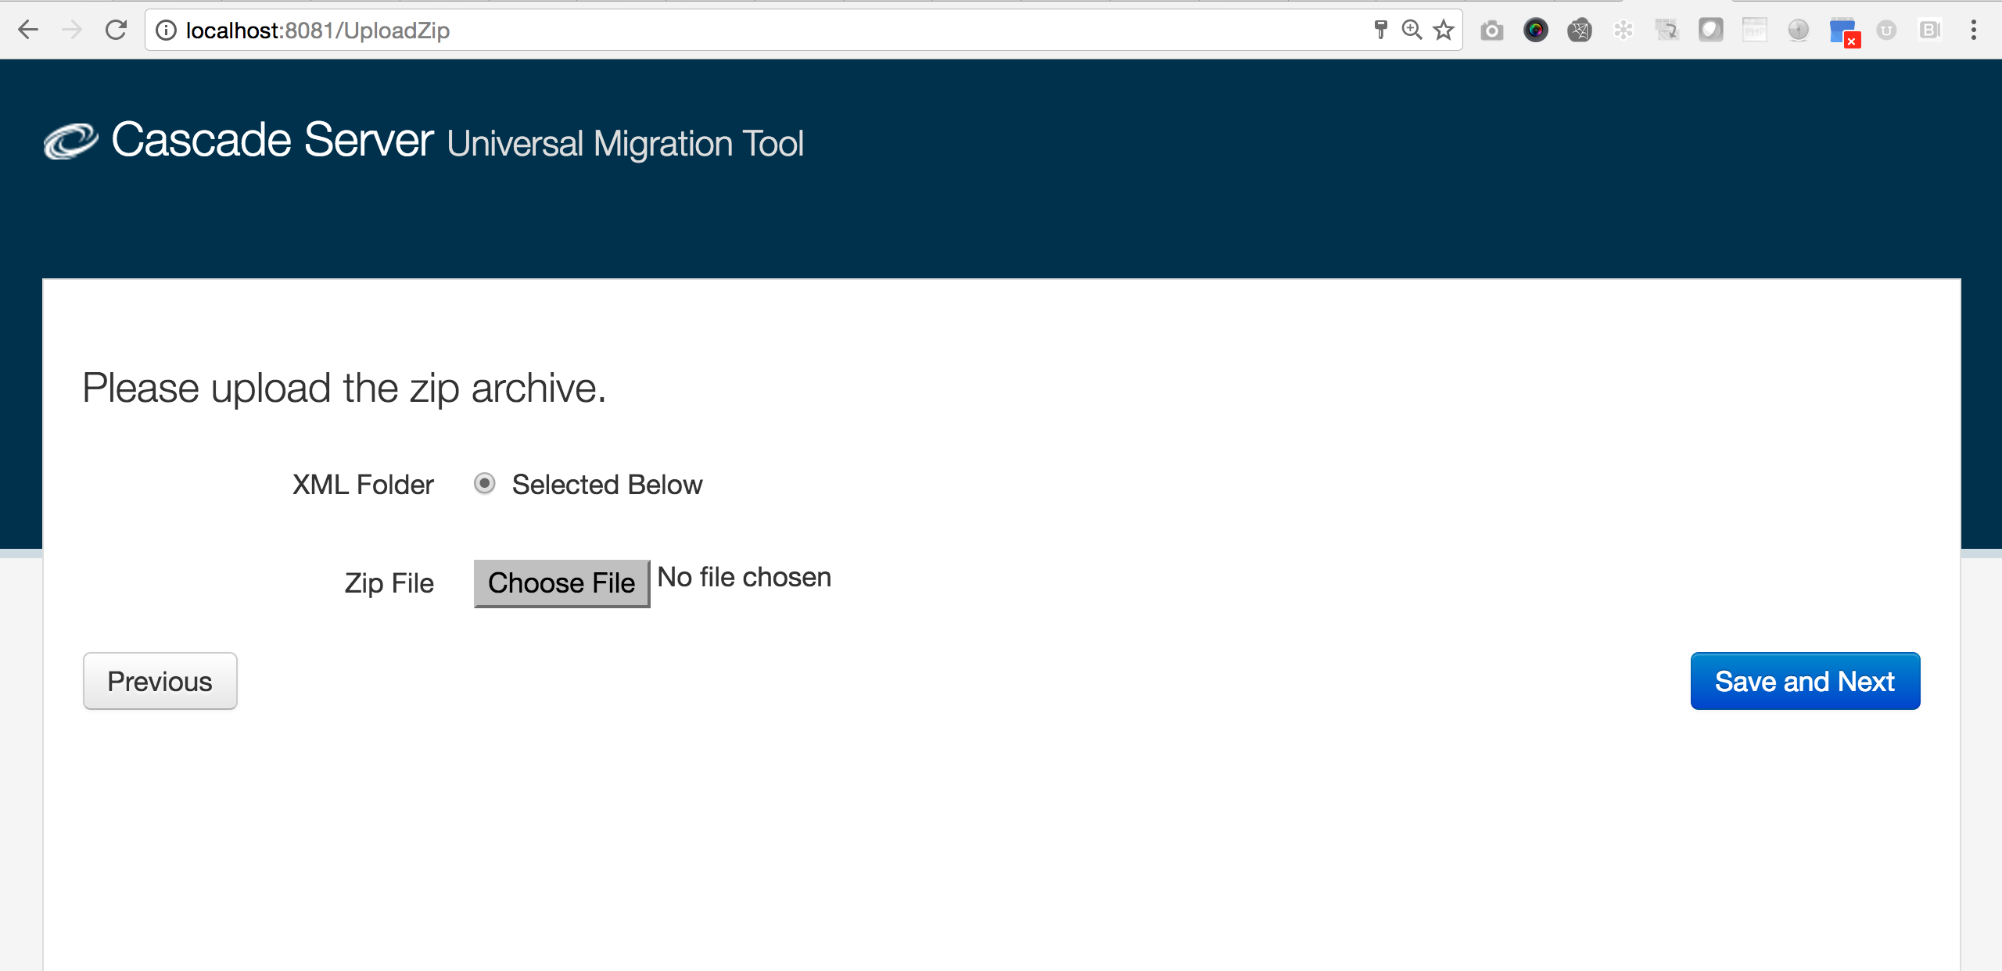Click Choose File for Zip File
The image size is (2002, 971).
[561, 583]
